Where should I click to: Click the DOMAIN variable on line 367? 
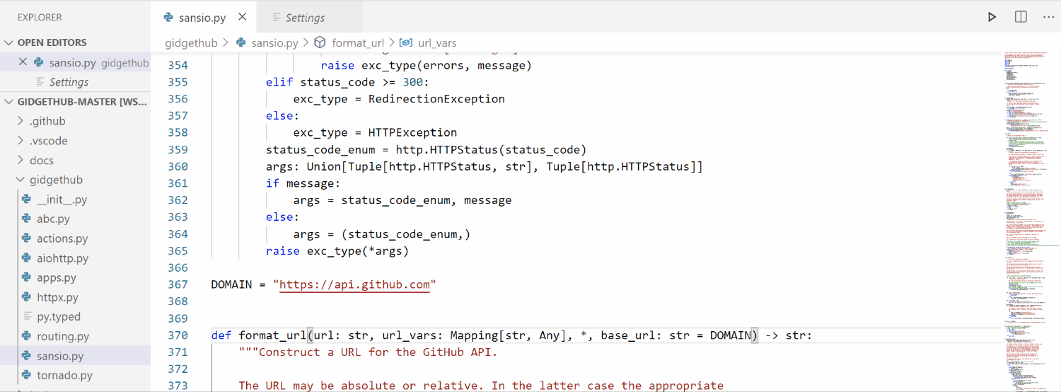231,284
